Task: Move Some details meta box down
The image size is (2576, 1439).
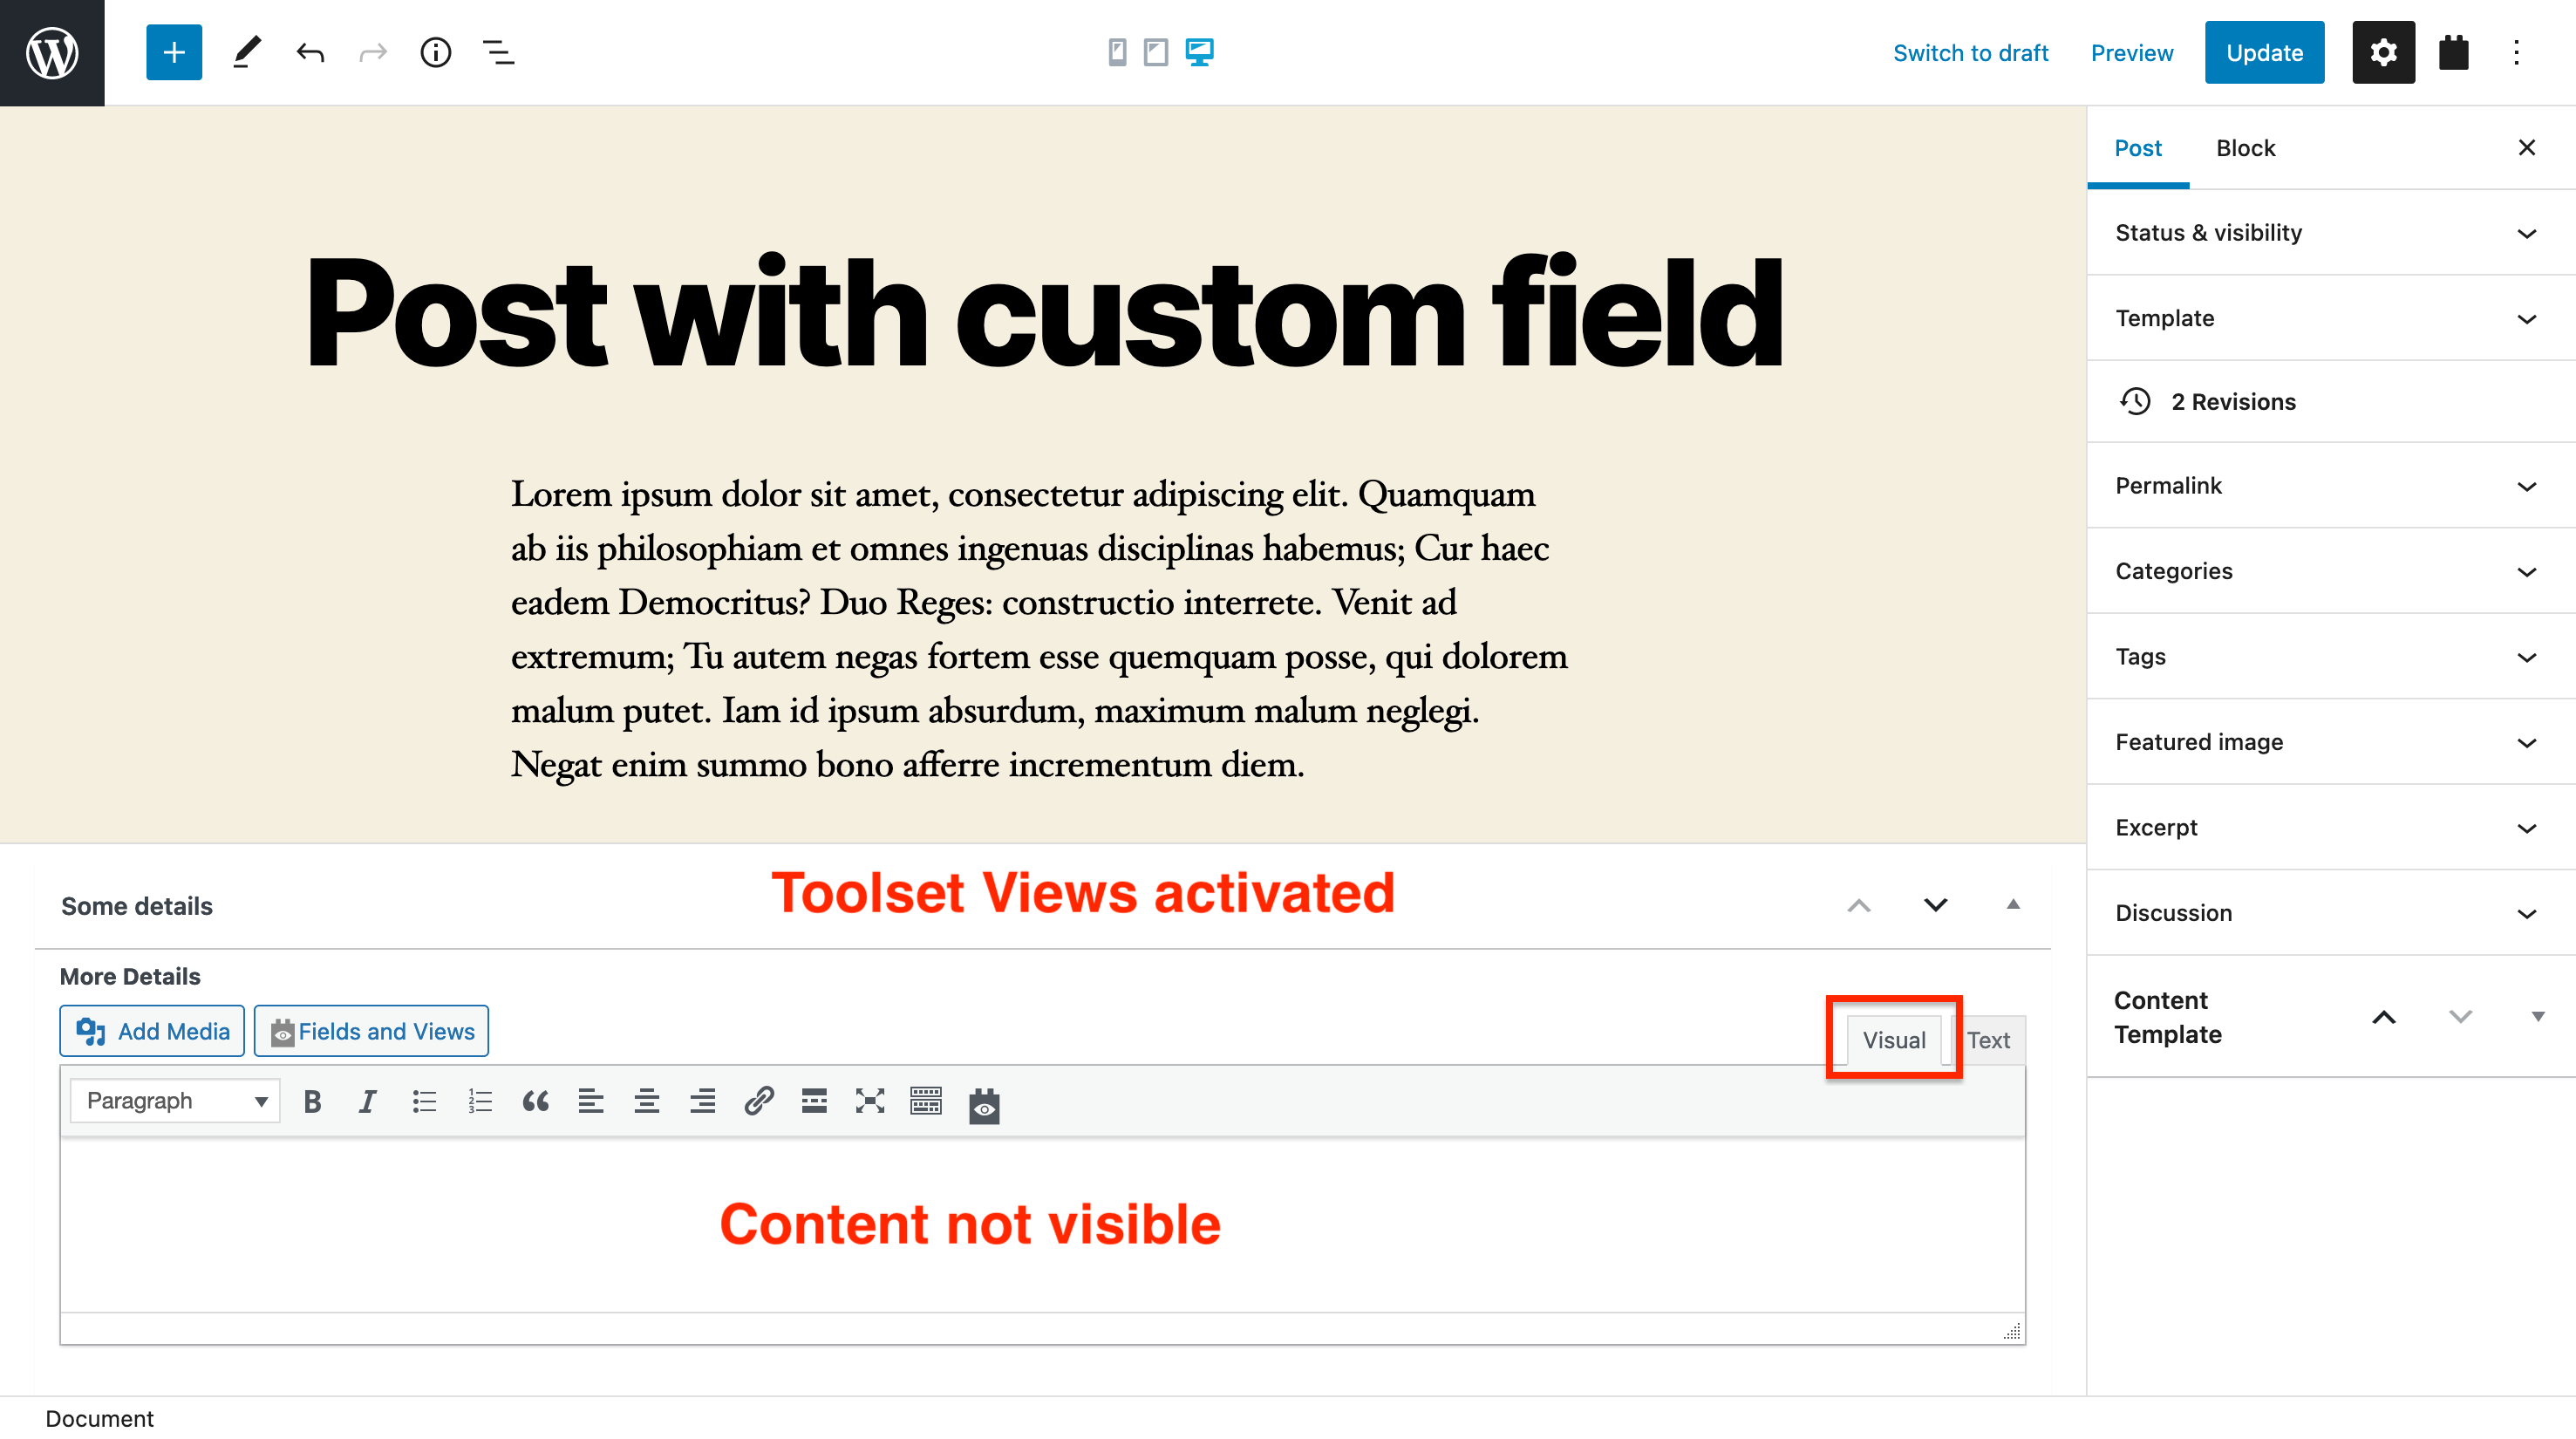Action: (1936, 906)
